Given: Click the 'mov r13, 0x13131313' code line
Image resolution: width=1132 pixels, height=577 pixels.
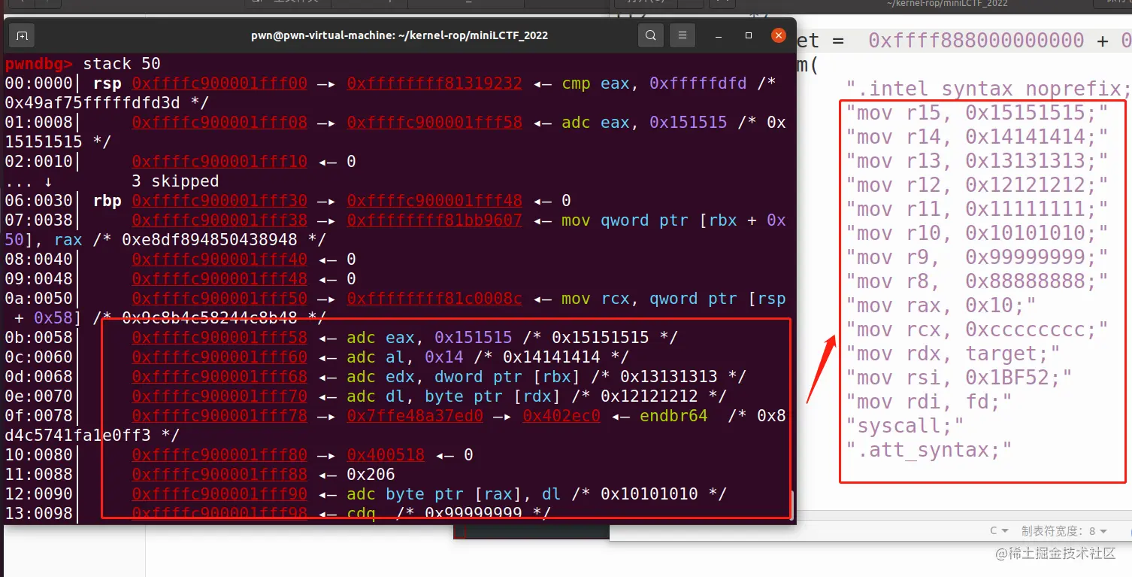Looking at the screenshot, I should 977,161.
